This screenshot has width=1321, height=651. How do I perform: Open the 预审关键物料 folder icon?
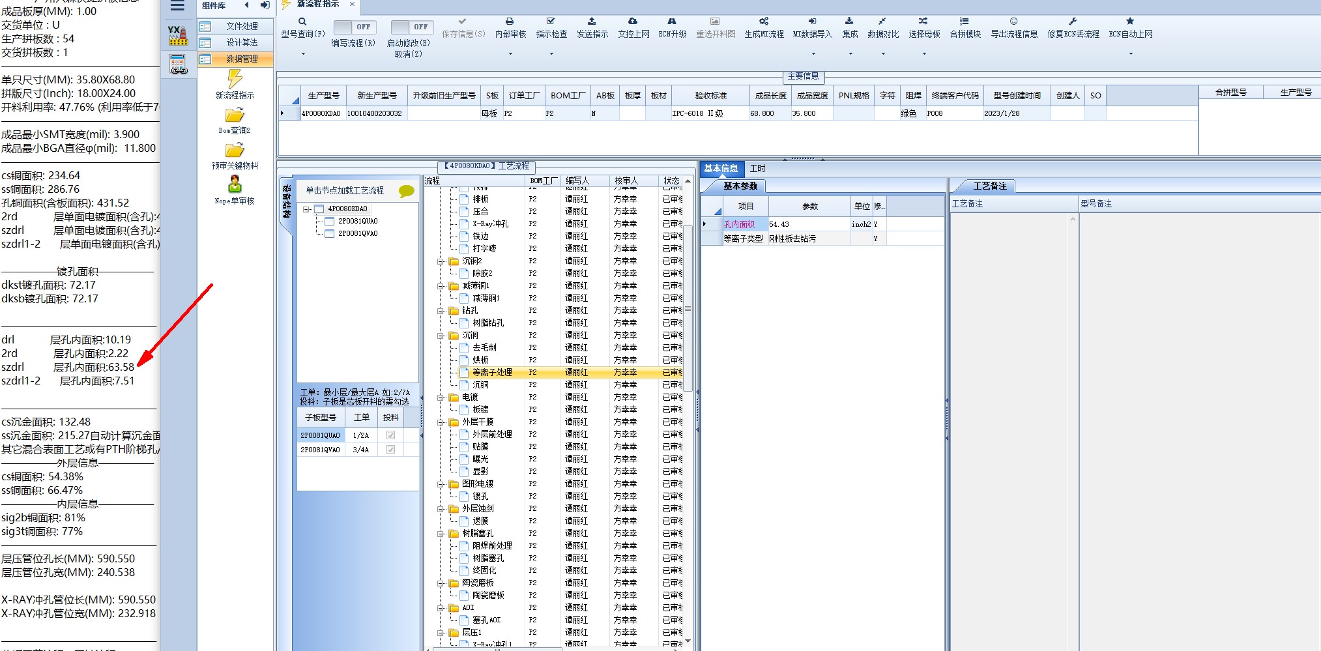pyautogui.click(x=235, y=151)
